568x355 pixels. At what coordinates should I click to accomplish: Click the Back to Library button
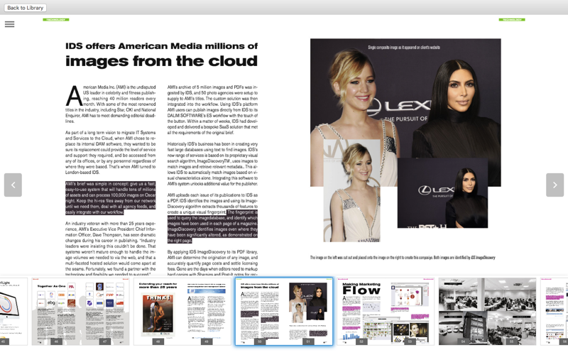pos(25,8)
